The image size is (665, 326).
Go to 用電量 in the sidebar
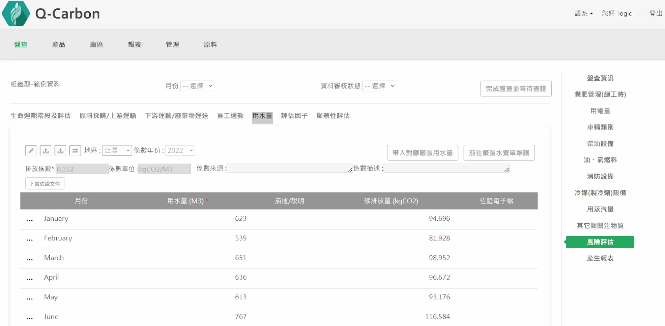tap(600, 111)
